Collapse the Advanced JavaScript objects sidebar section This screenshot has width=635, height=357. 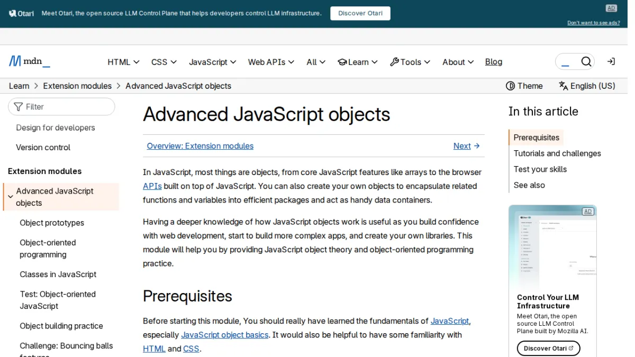tap(10, 197)
